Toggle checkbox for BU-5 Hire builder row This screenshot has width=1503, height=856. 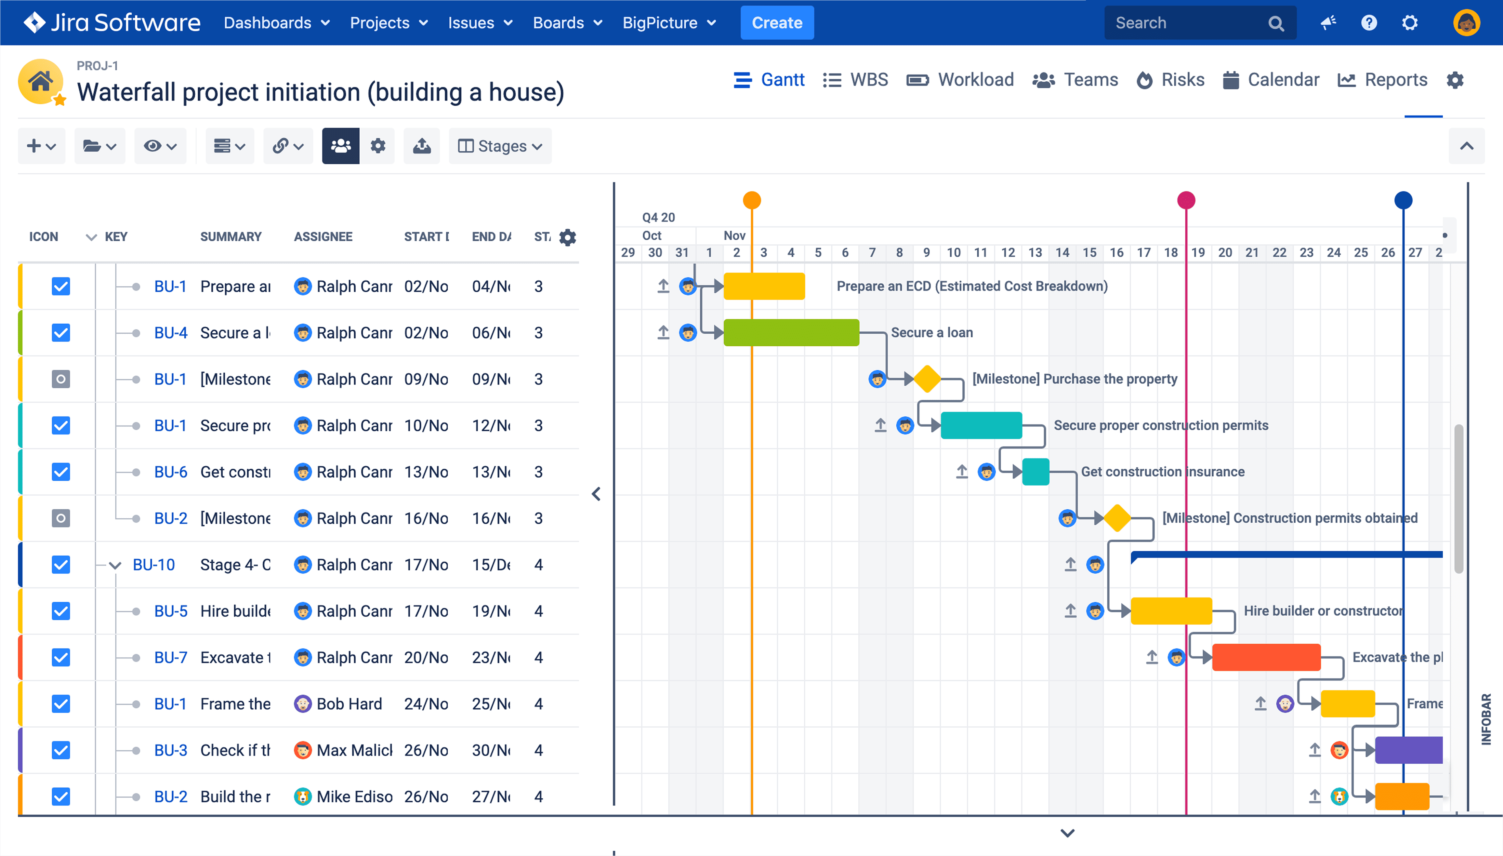(x=61, y=611)
